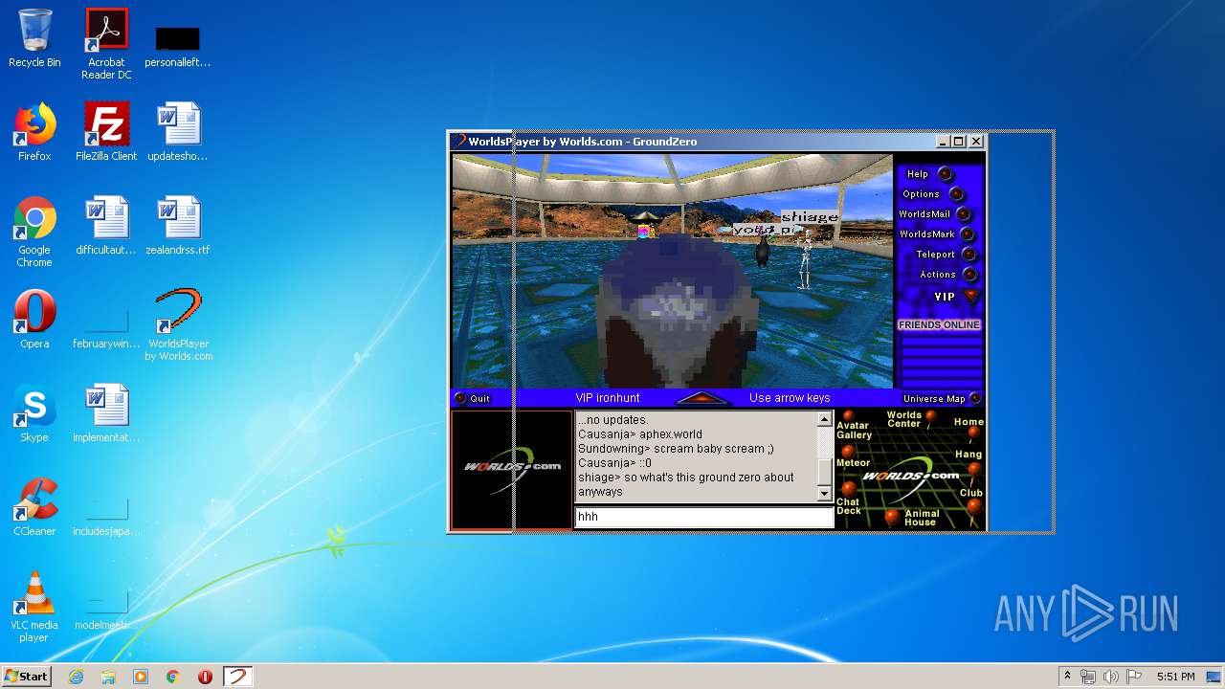Click the red up-arrow below the 3D view

point(703,398)
